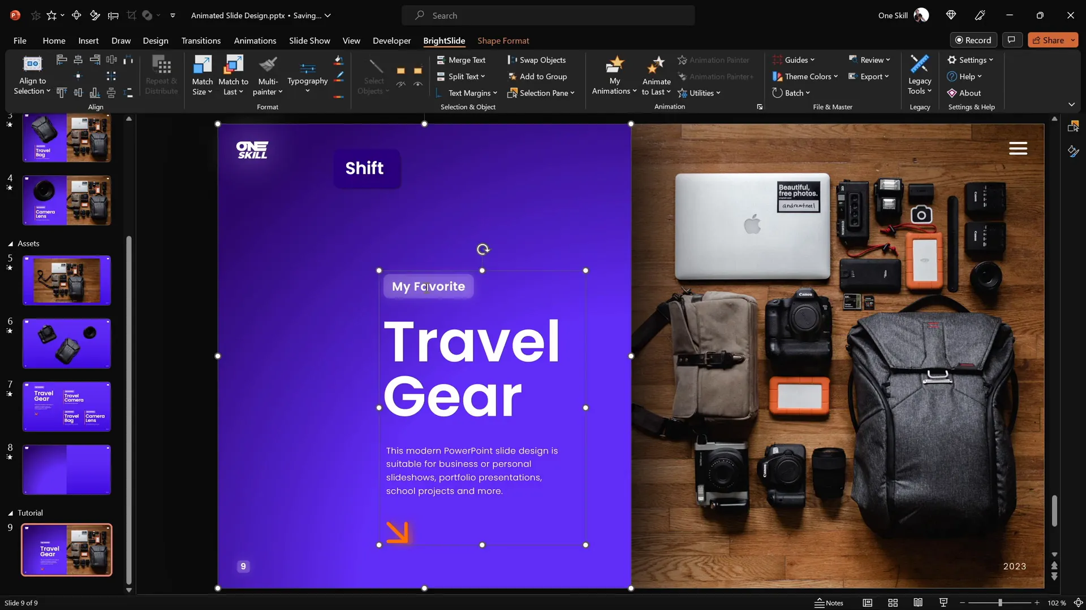The image size is (1086, 610).
Task: Open the Transitions ribbon tab
Action: (201, 41)
